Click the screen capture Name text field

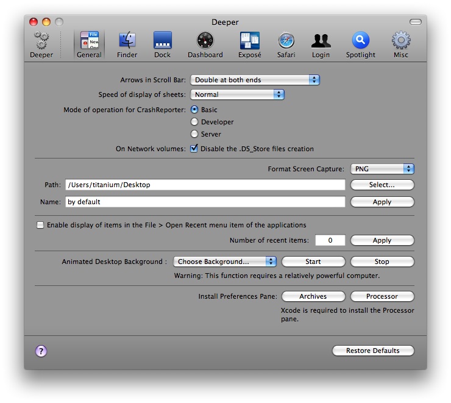205,202
